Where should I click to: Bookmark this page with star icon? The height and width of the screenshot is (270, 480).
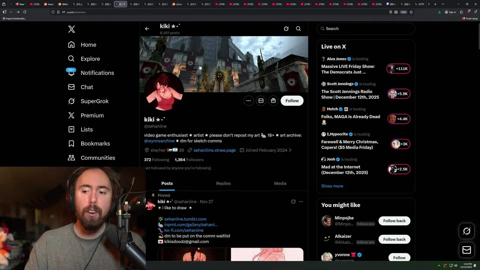(411, 12)
